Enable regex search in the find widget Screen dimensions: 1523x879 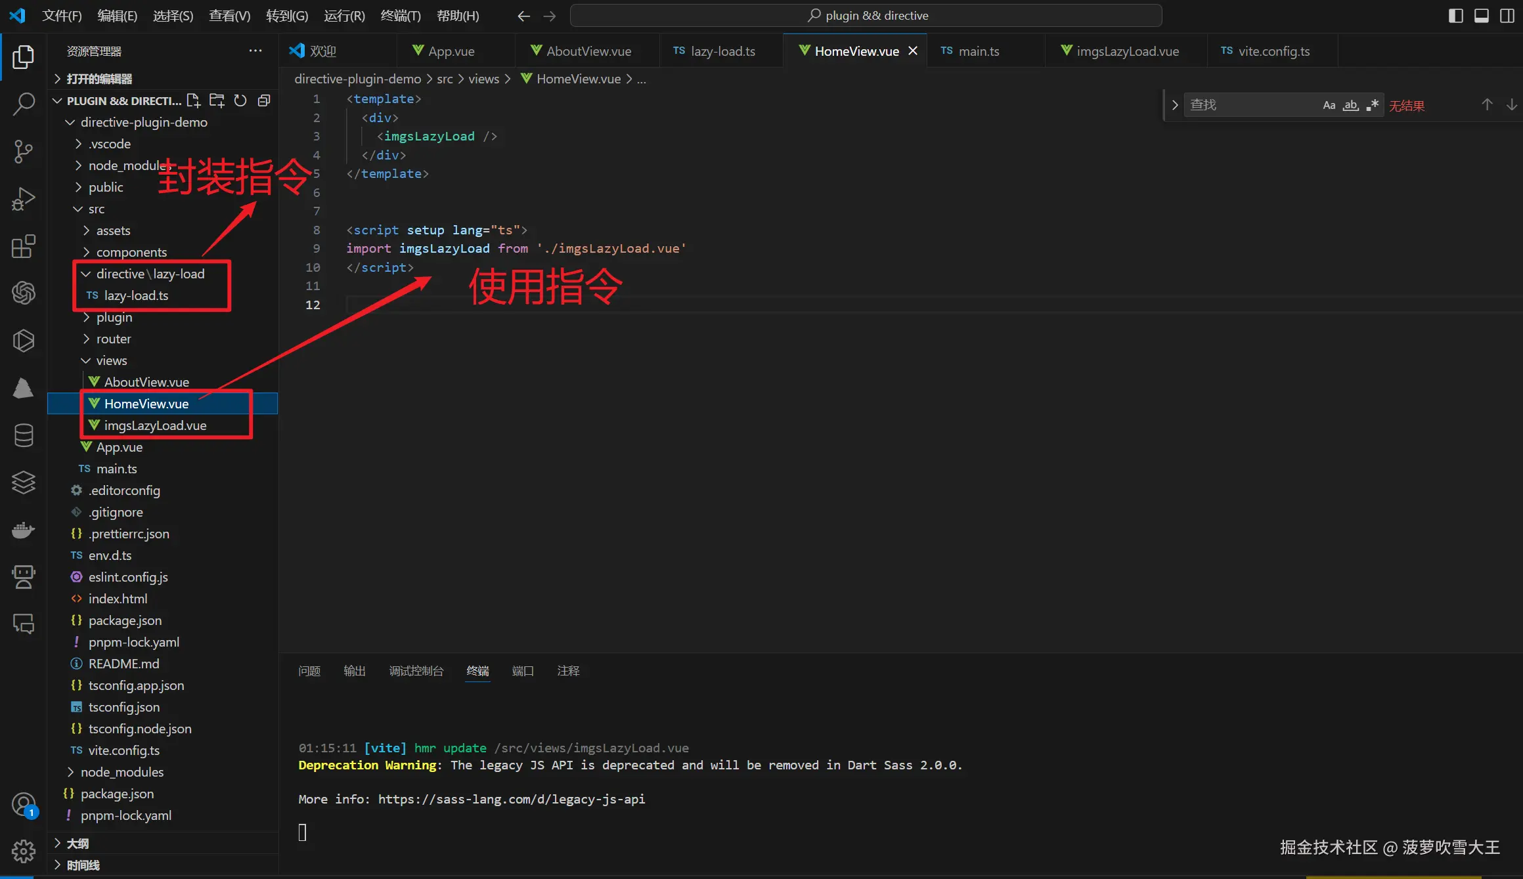[1372, 104]
